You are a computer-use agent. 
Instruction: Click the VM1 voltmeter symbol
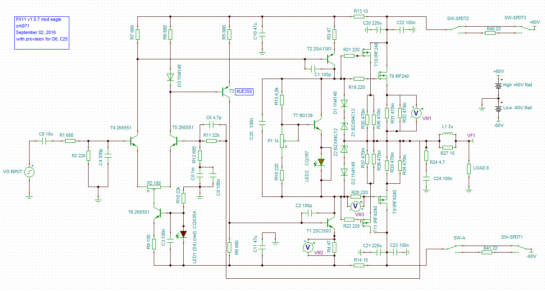(416, 113)
